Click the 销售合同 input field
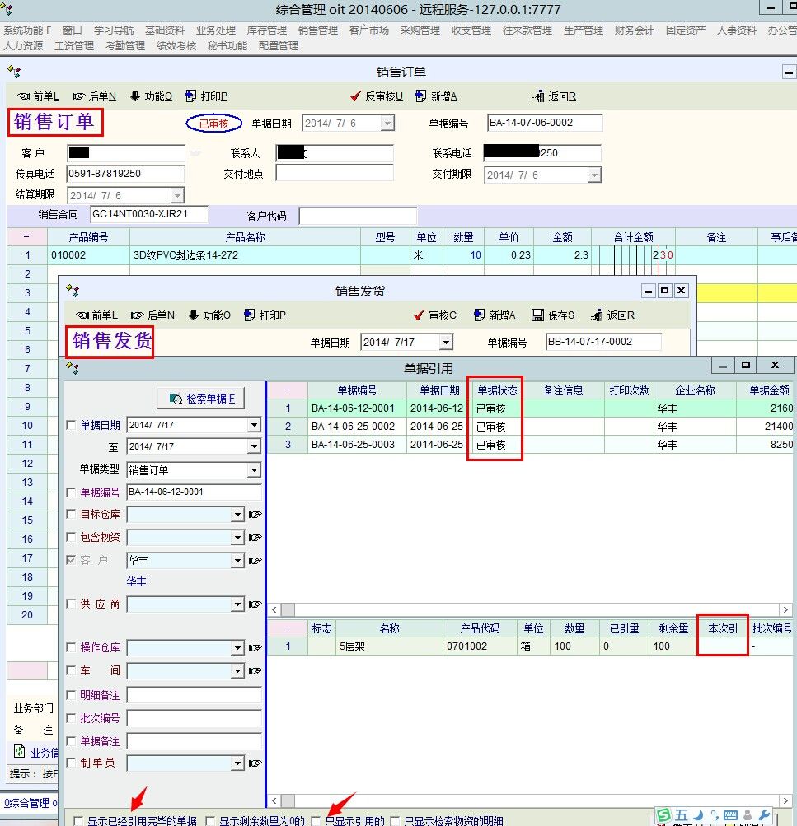The width and height of the screenshot is (797, 826). [x=148, y=215]
